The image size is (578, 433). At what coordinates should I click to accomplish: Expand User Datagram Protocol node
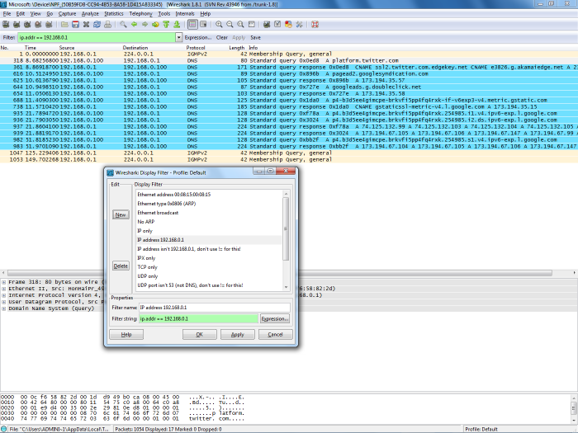point(3,302)
